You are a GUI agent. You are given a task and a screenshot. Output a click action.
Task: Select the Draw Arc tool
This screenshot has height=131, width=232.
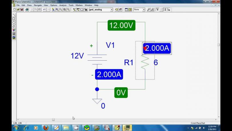pos(14,15)
